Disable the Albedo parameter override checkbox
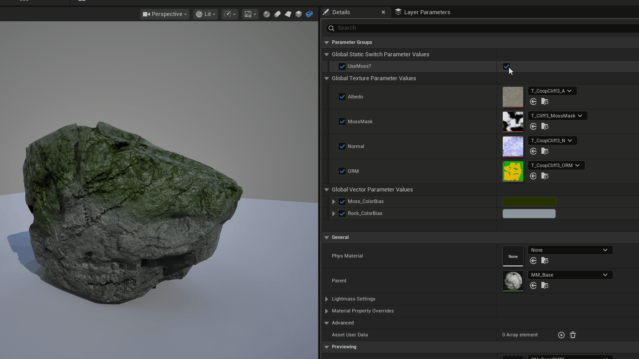Viewport: 639px width, 359px height. [x=342, y=97]
